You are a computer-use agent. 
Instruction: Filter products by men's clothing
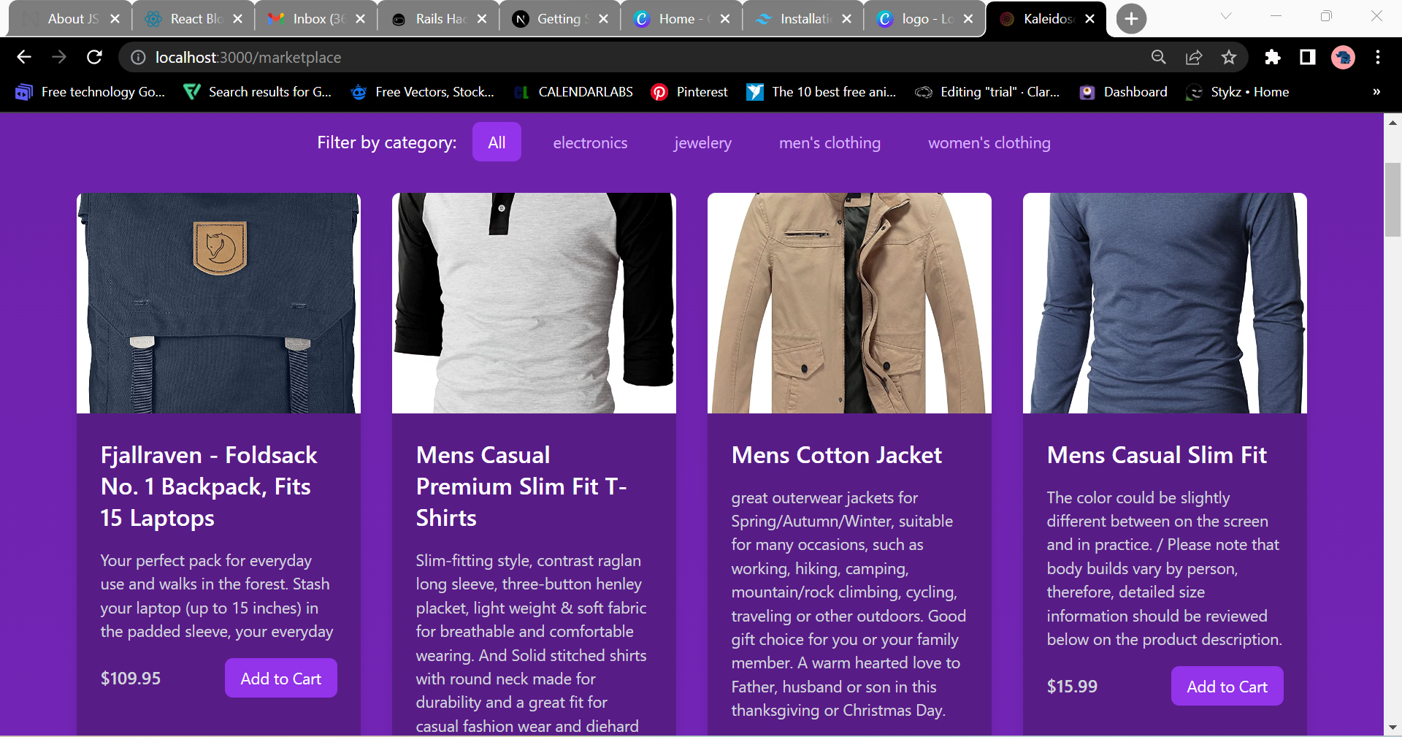pyautogui.click(x=830, y=142)
